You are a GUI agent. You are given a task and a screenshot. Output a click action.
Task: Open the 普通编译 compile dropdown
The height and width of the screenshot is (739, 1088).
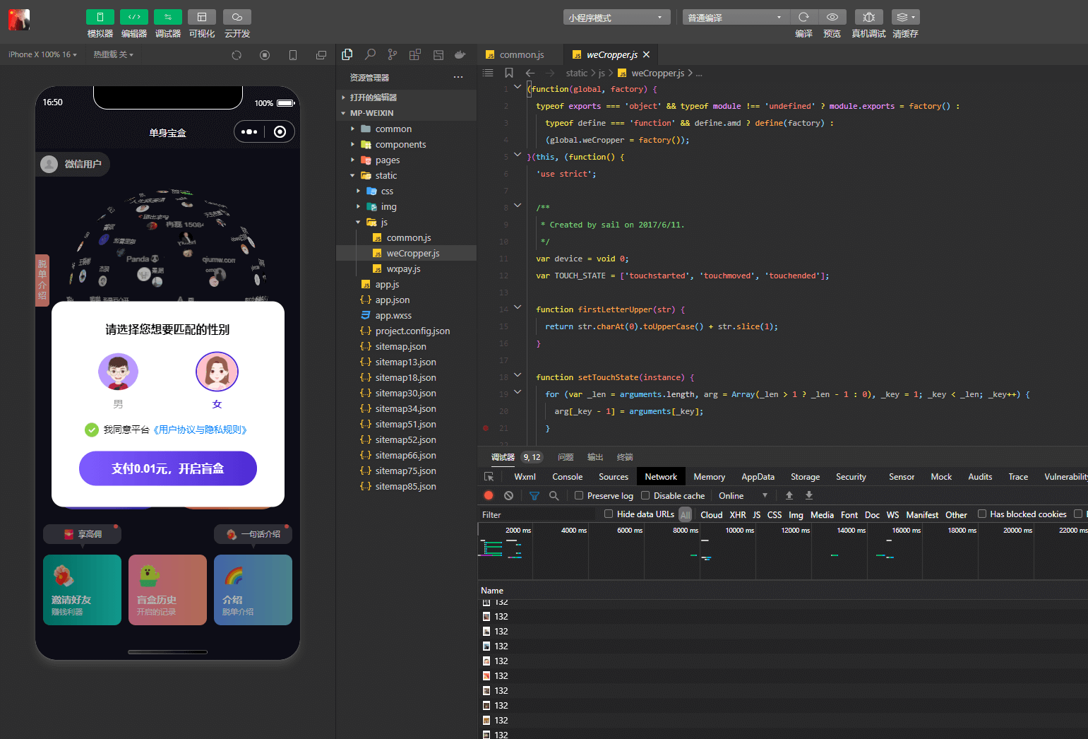735,18
